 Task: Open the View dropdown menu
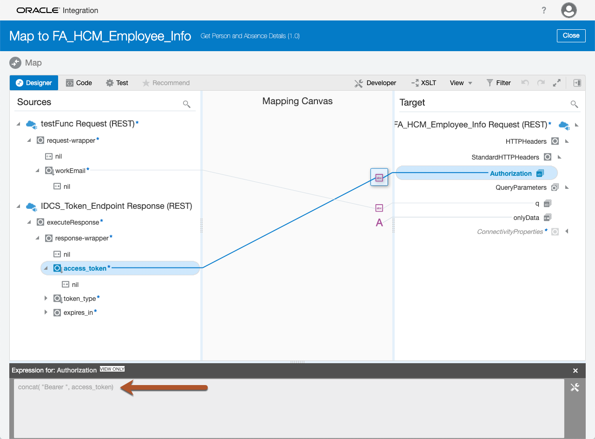[x=461, y=83]
